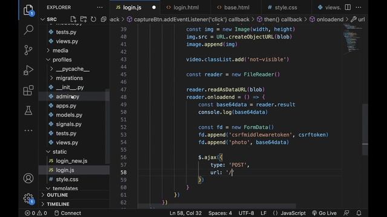The image size is (387, 217).
Task: Change end of line sequence LF
Action: tap(264, 213)
